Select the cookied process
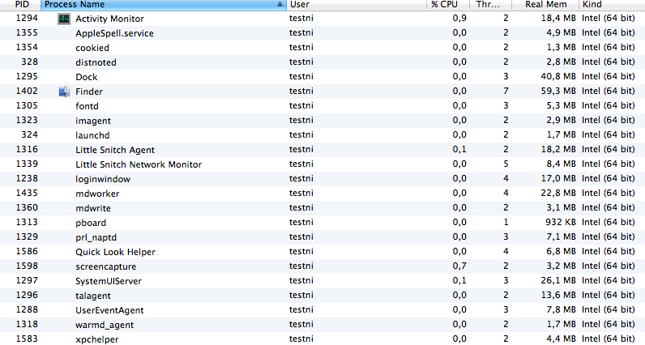The width and height of the screenshot is (645, 345). pos(92,48)
